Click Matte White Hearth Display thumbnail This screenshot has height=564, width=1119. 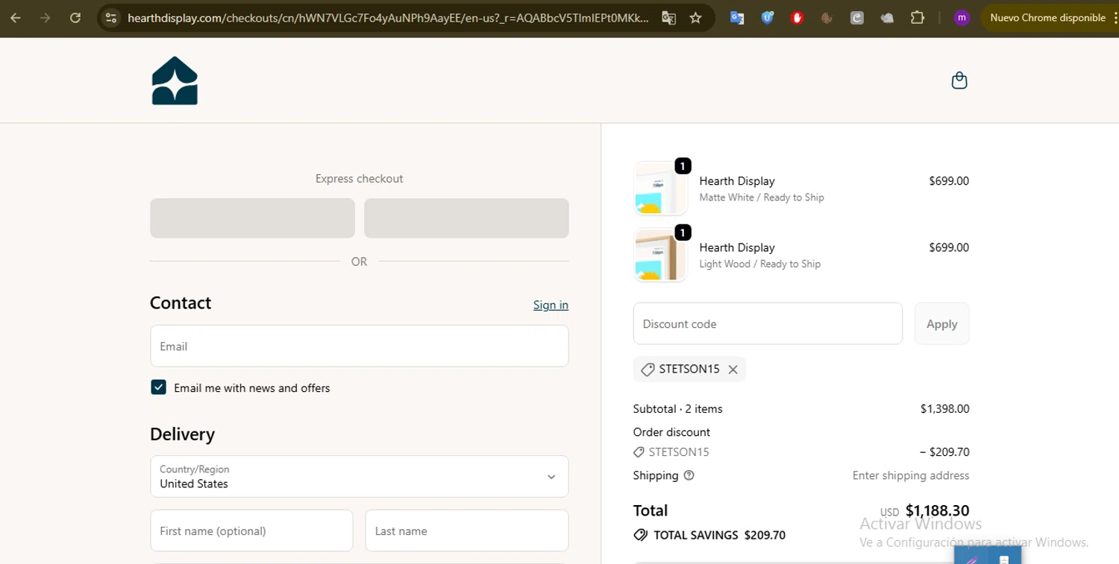pyautogui.click(x=660, y=188)
